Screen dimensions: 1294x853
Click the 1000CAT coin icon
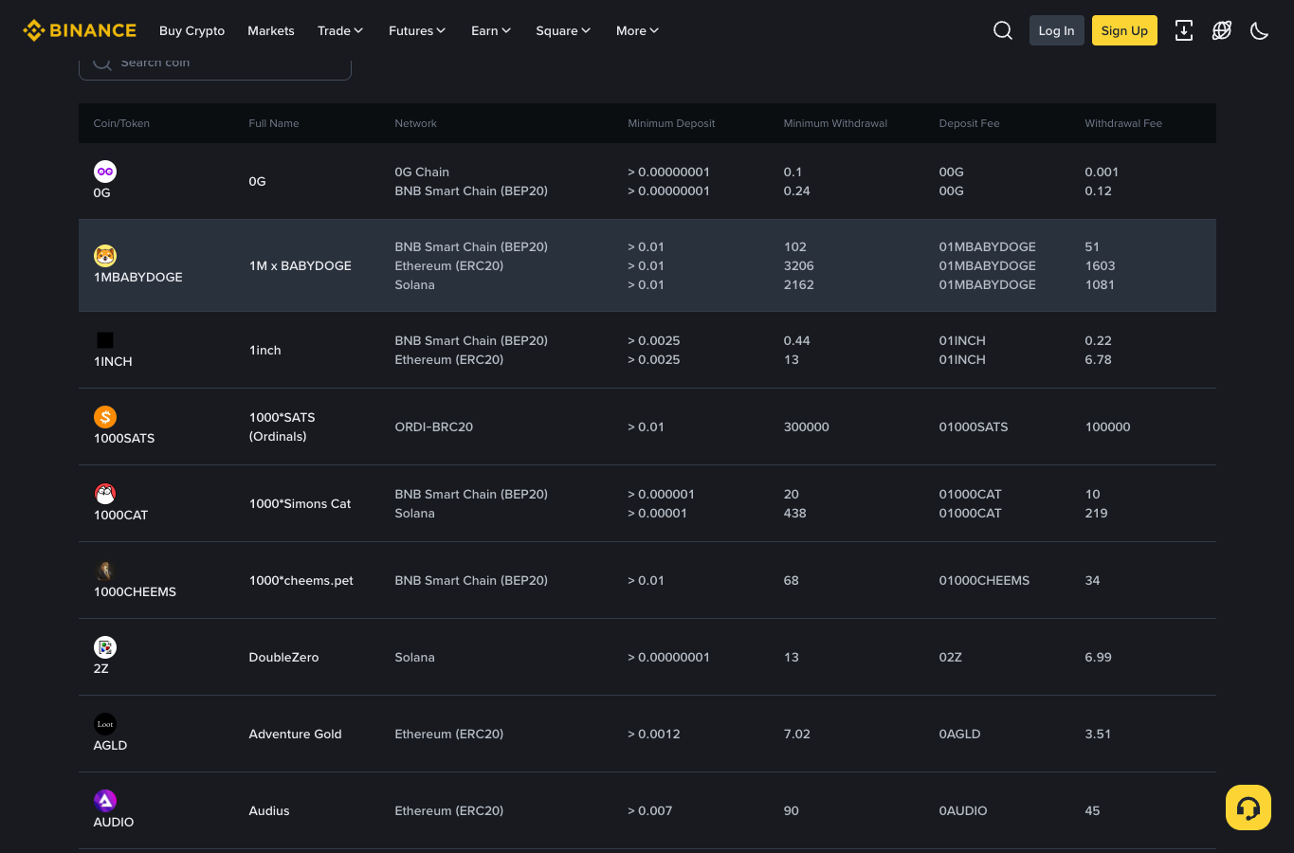tap(105, 494)
